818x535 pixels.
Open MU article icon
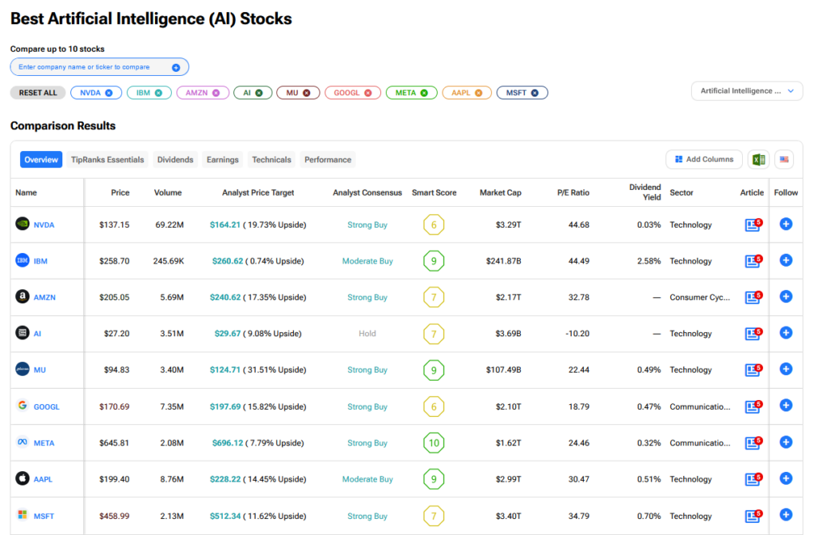(x=753, y=370)
